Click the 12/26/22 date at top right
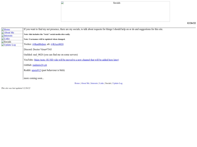Viewport: 197px width, 147px height. click(191, 23)
